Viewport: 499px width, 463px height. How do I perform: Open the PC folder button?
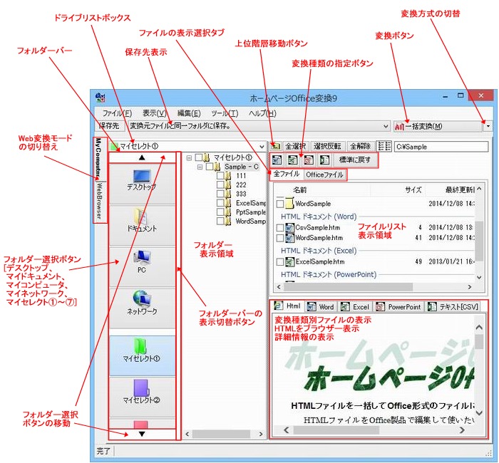click(142, 267)
